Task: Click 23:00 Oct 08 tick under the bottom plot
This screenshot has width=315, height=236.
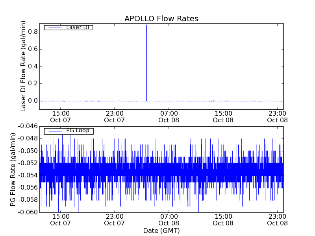Action: [278, 219]
